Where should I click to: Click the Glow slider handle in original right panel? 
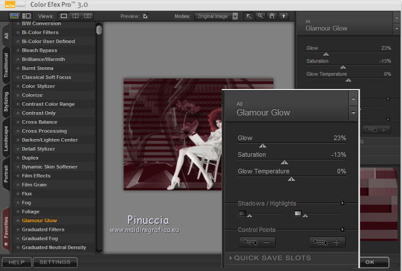[x=326, y=54]
